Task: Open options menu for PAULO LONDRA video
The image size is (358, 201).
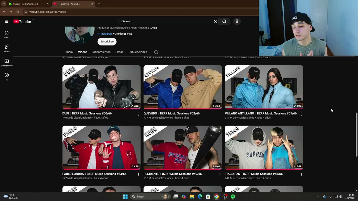Action: click(x=138, y=175)
